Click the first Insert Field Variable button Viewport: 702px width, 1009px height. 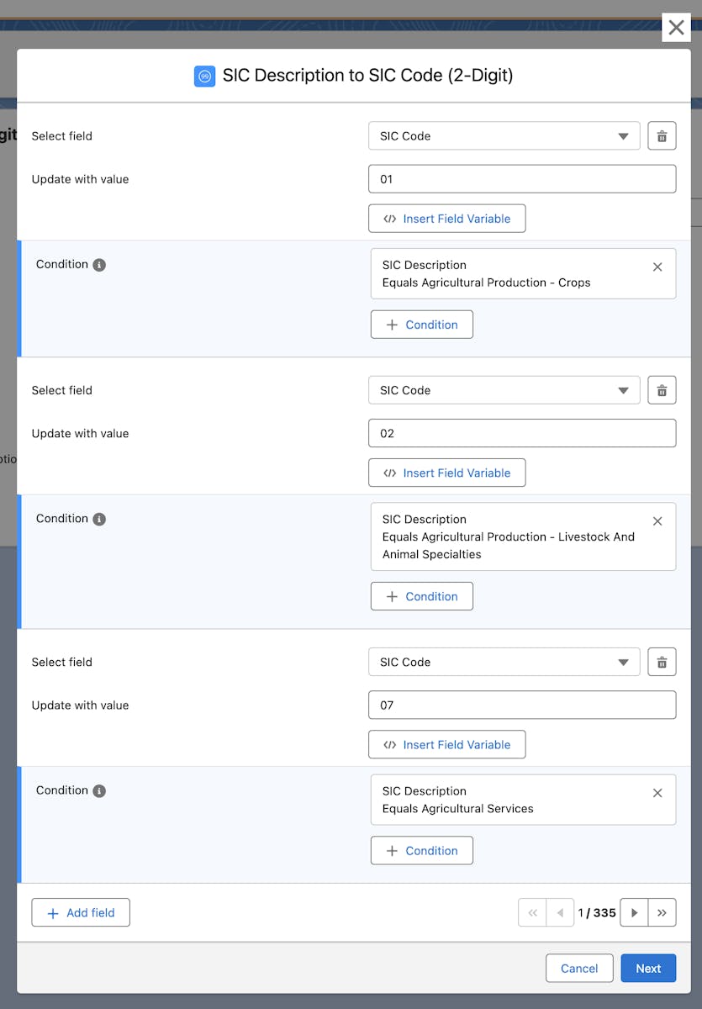pyautogui.click(x=446, y=218)
